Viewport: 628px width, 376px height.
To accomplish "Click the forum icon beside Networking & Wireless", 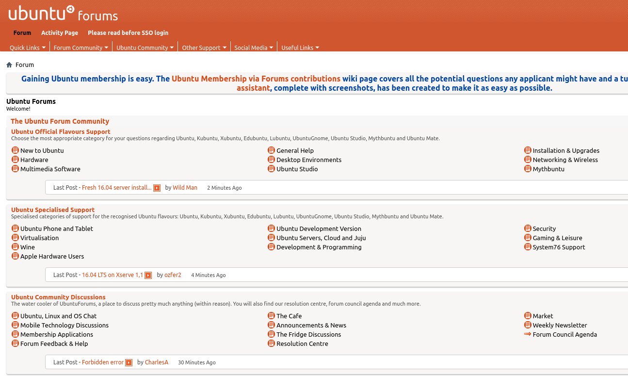I will coord(528,160).
